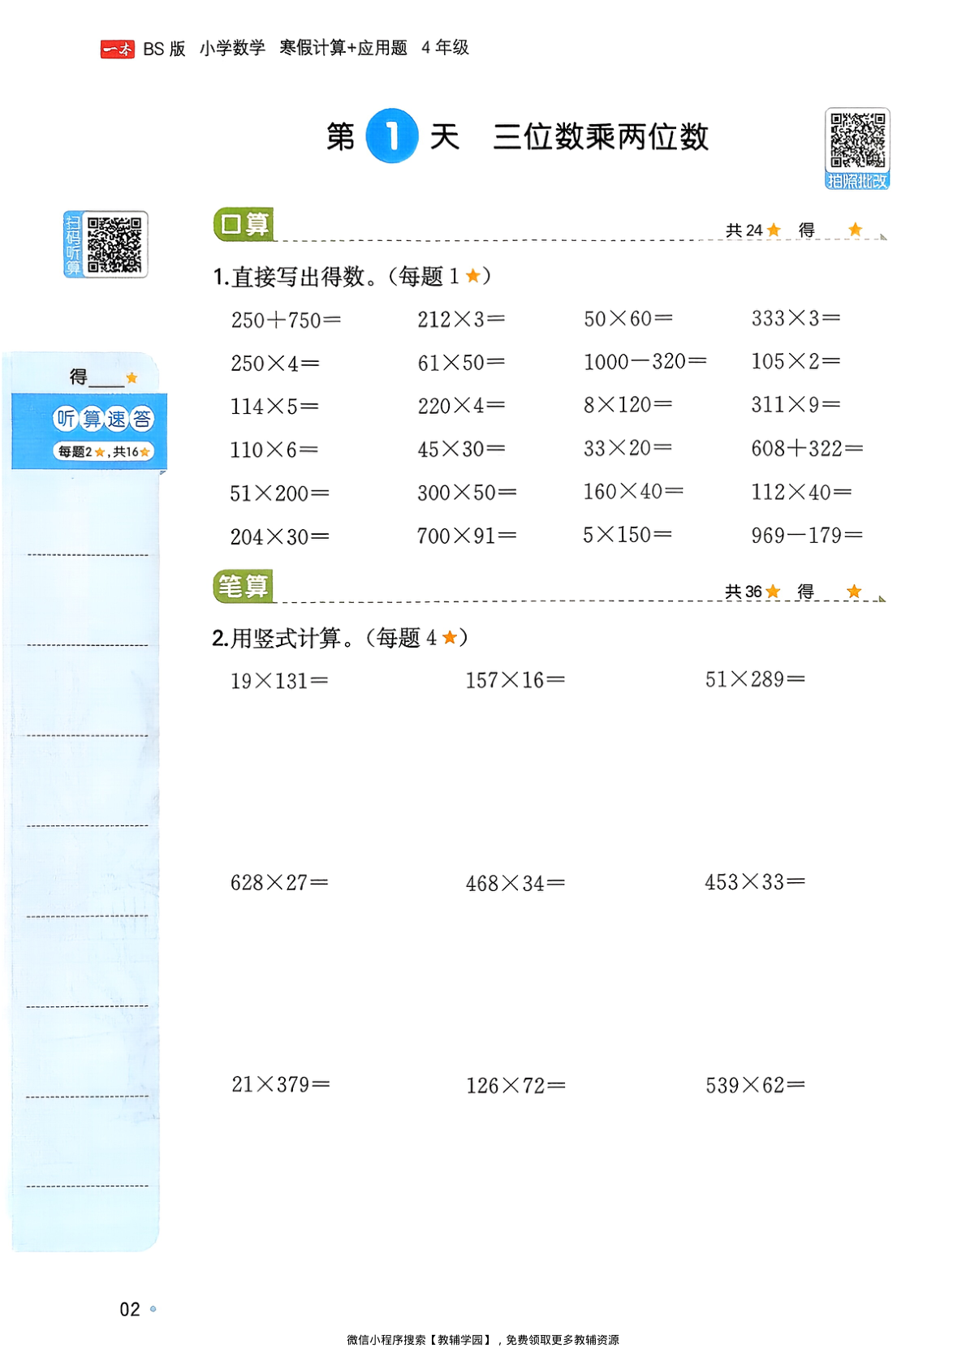
Task: Click the problem 700×91=
Action: tap(467, 536)
